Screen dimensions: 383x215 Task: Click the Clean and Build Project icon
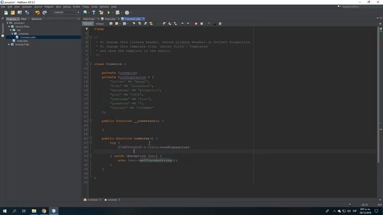click(101, 13)
